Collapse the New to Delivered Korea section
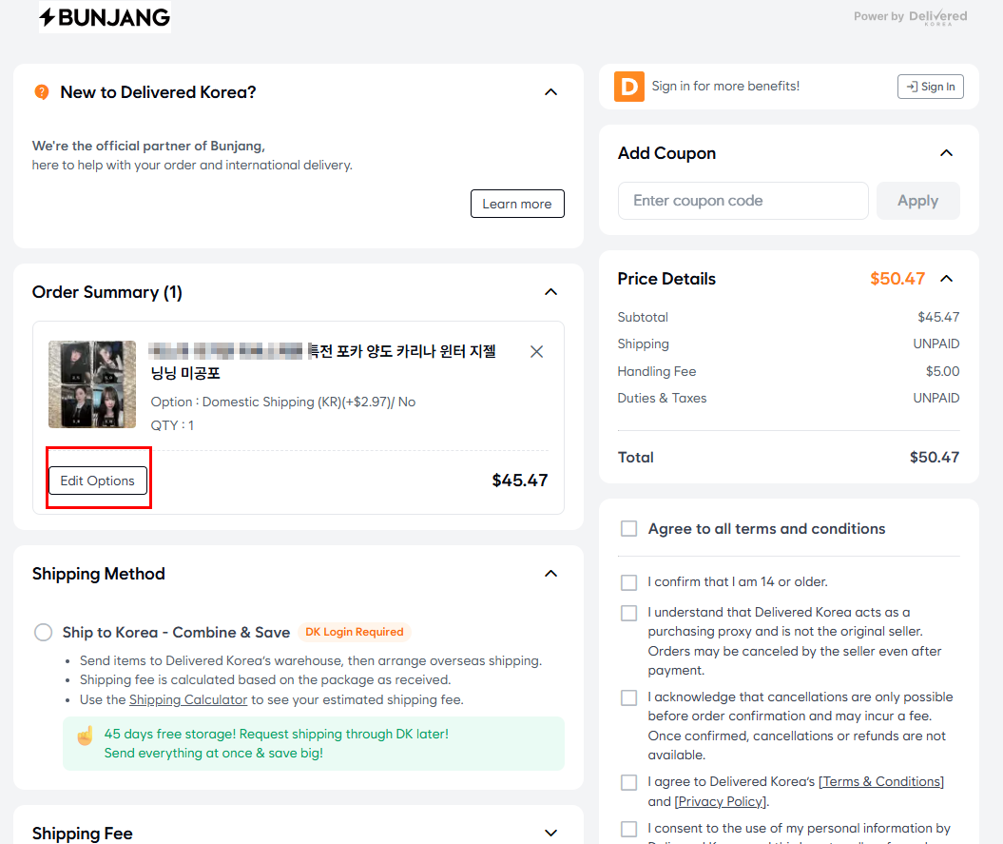1003x844 pixels. click(550, 92)
